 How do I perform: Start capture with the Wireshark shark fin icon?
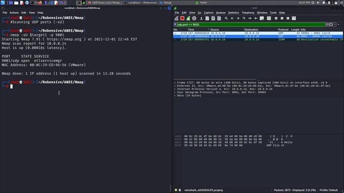[x=176, y=18]
